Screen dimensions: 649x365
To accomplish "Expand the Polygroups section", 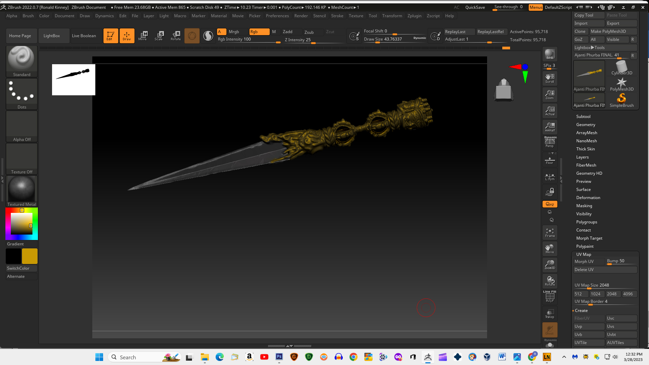I will [x=586, y=222].
